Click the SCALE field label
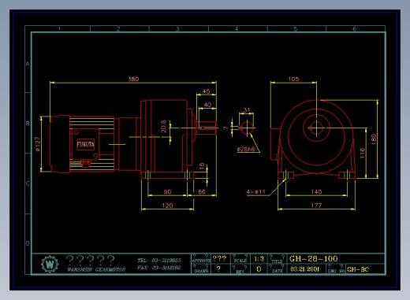 click(x=240, y=261)
